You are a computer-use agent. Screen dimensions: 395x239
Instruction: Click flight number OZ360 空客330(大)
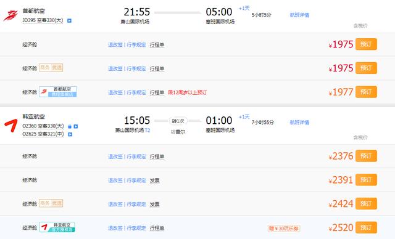(x=43, y=126)
